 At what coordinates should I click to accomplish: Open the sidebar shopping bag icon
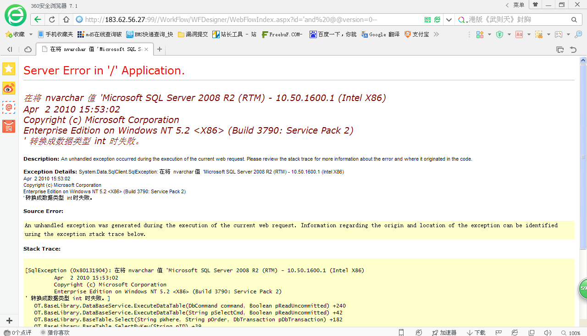click(9, 126)
